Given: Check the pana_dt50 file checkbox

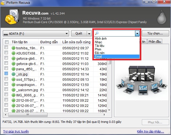Looking at the screenshot, I should pos(6,68).
